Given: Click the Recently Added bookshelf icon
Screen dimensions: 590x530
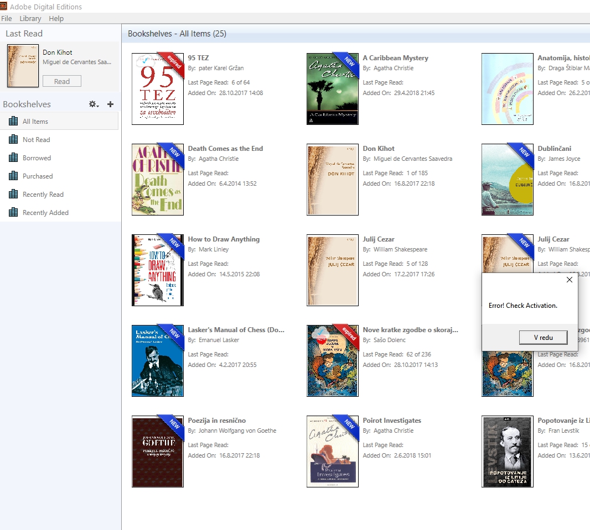Looking at the screenshot, I should 13,212.
